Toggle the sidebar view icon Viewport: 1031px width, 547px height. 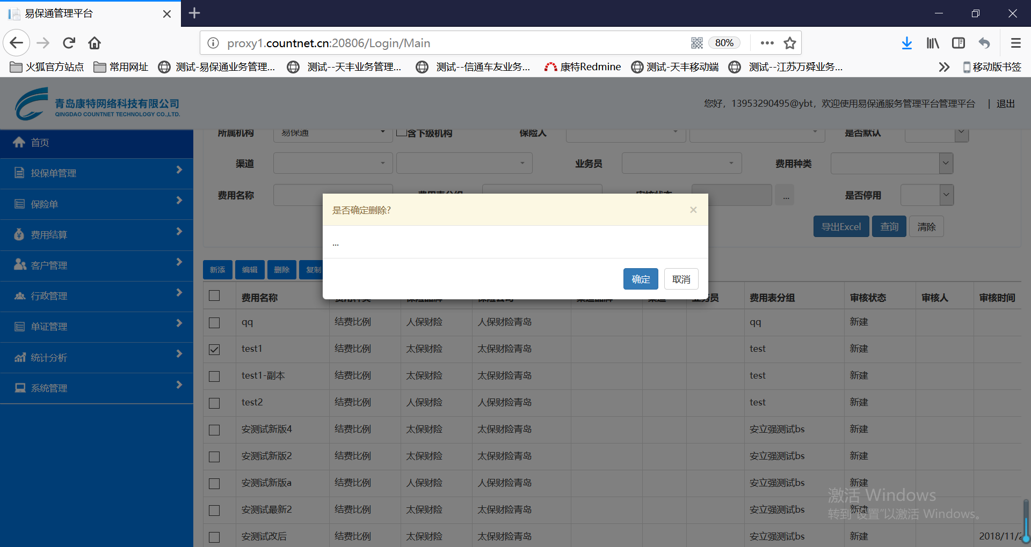959,43
